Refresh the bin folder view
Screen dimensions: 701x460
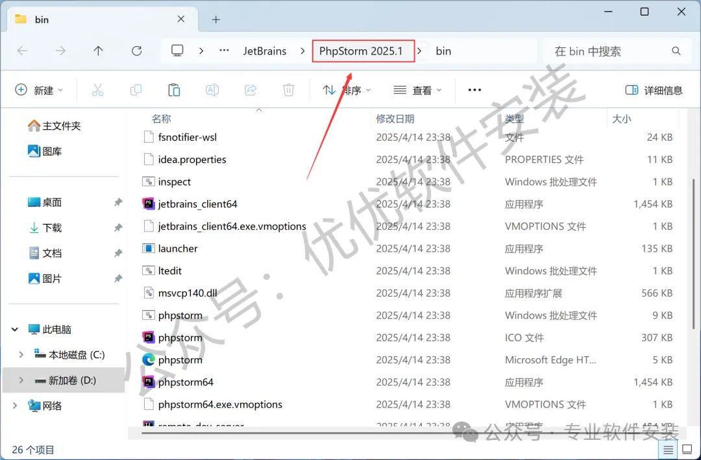coord(137,51)
